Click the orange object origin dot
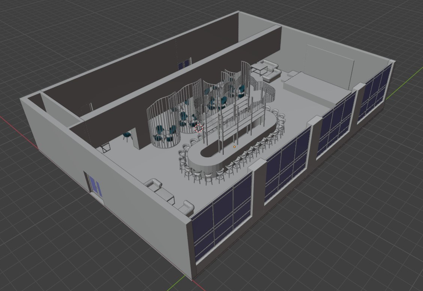The image size is (423, 291). [x=235, y=147]
